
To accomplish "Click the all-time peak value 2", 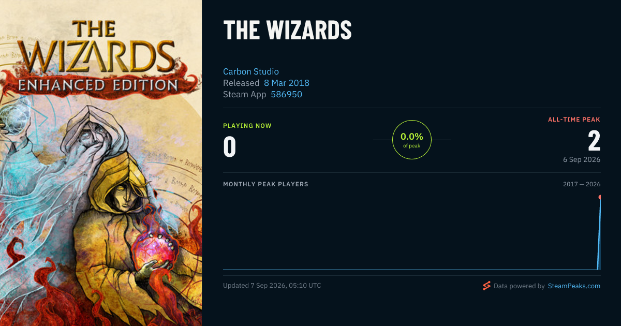I will (594, 141).
